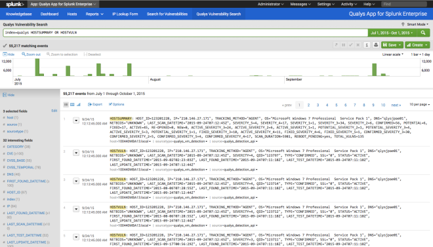Expand event 3 details arrow
This screenshot has height=247, width=433.
pos(76,181)
